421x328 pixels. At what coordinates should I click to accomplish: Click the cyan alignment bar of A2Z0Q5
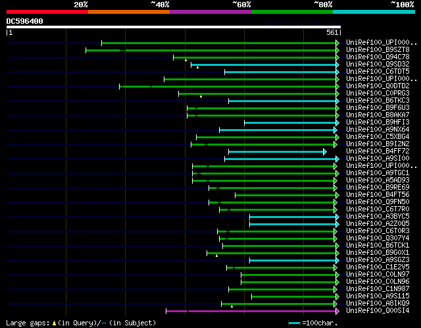[293, 224]
